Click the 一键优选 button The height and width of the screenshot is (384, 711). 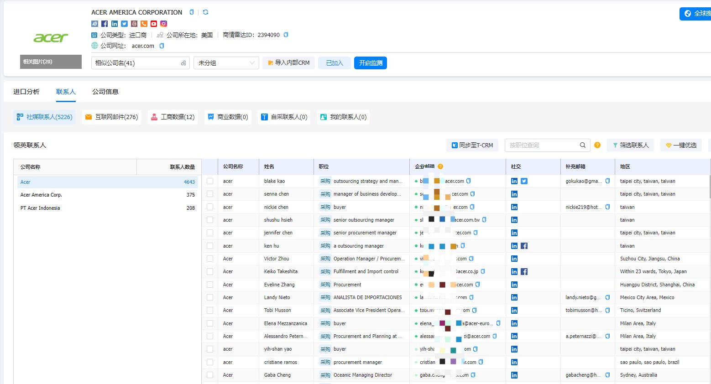pos(681,145)
